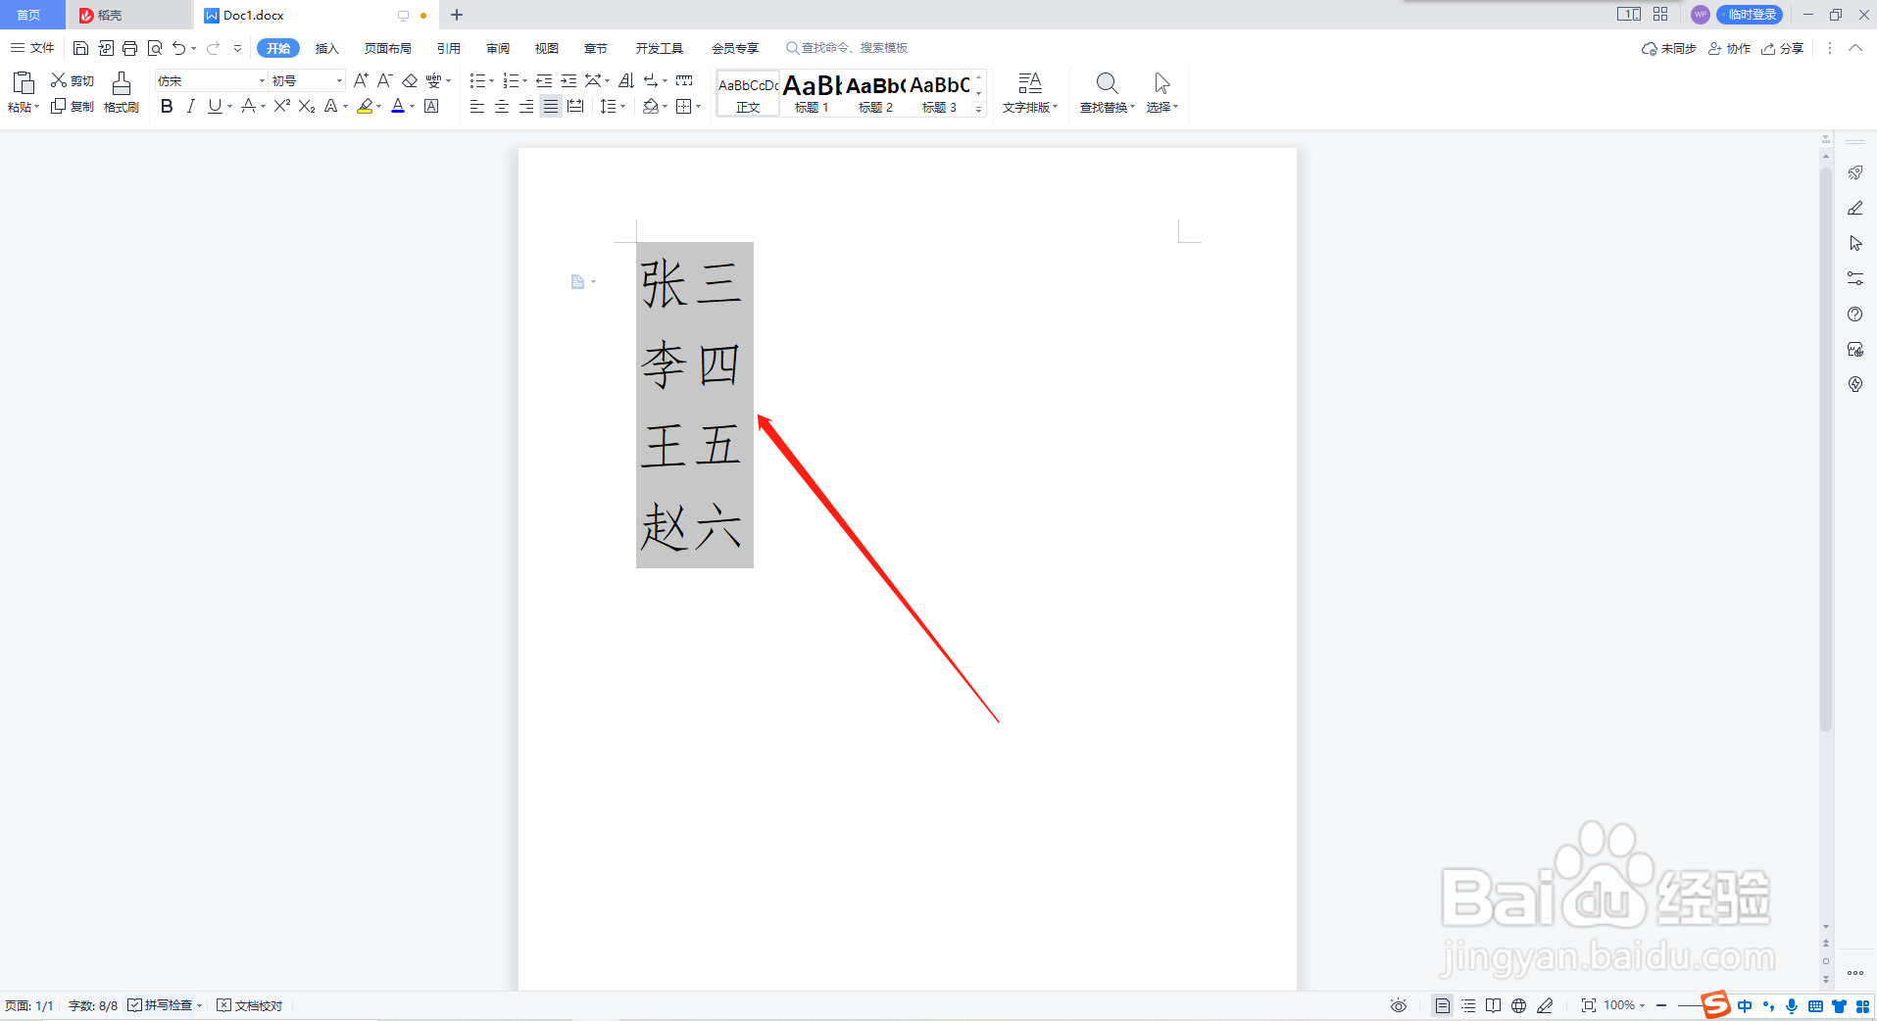Select the Format Painter tool

click(x=121, y=93)
